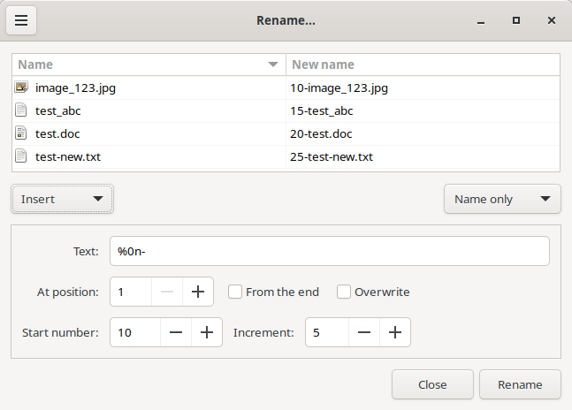Enable the Overwrite checkbox
Screen dimensions: 572x410
(x=344, y=292)
